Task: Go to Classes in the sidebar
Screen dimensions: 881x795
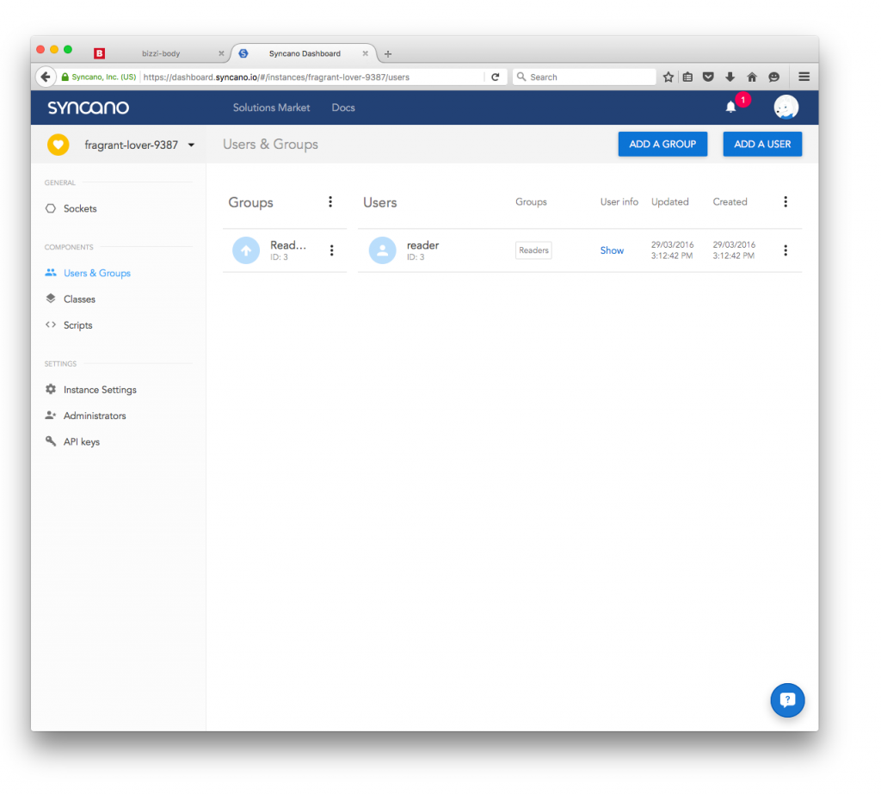Action: (79, 299)
